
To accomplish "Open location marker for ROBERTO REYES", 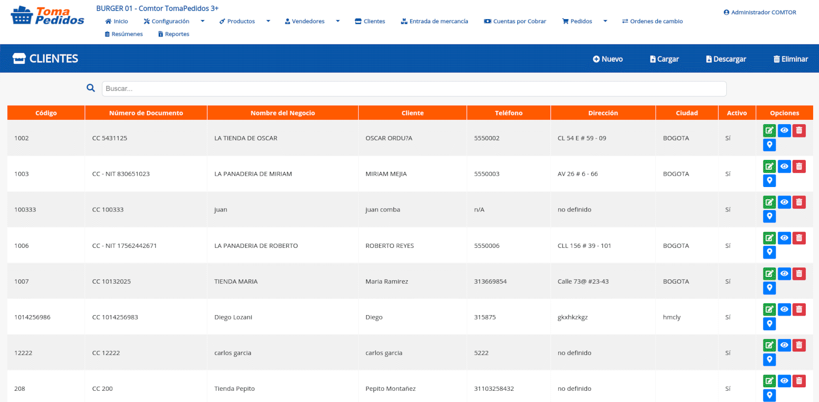I will pos(769,252).
